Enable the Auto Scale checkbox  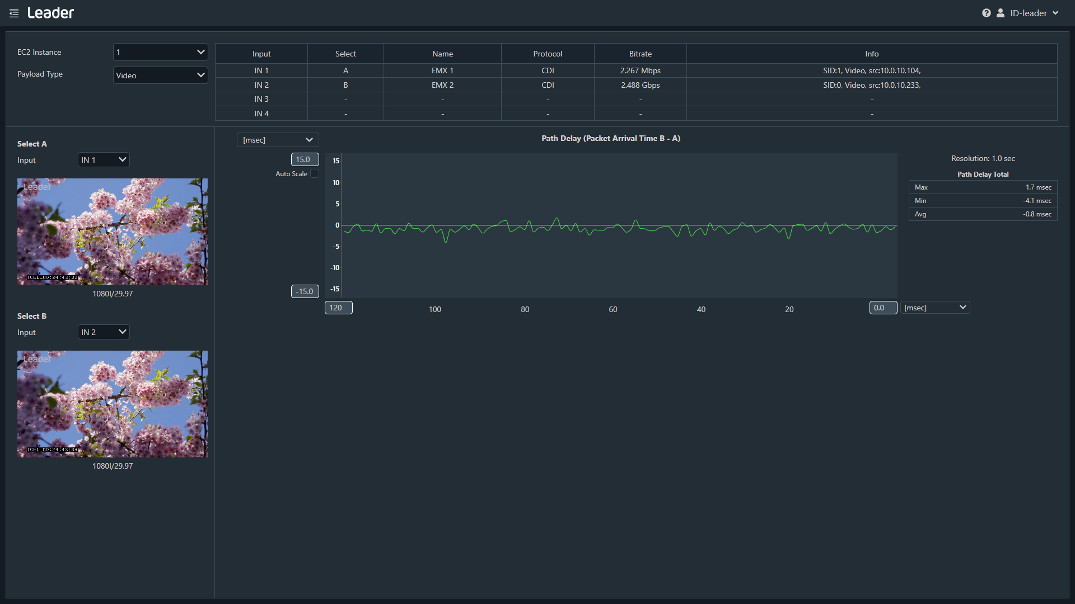pos(315,174)
